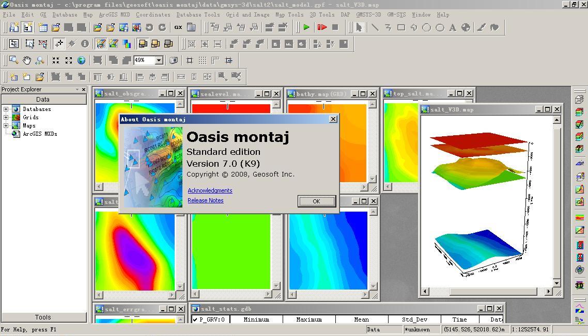Click the 3D icon in right sidebar
Screen dimensions: 588x336
pos(579,285)
